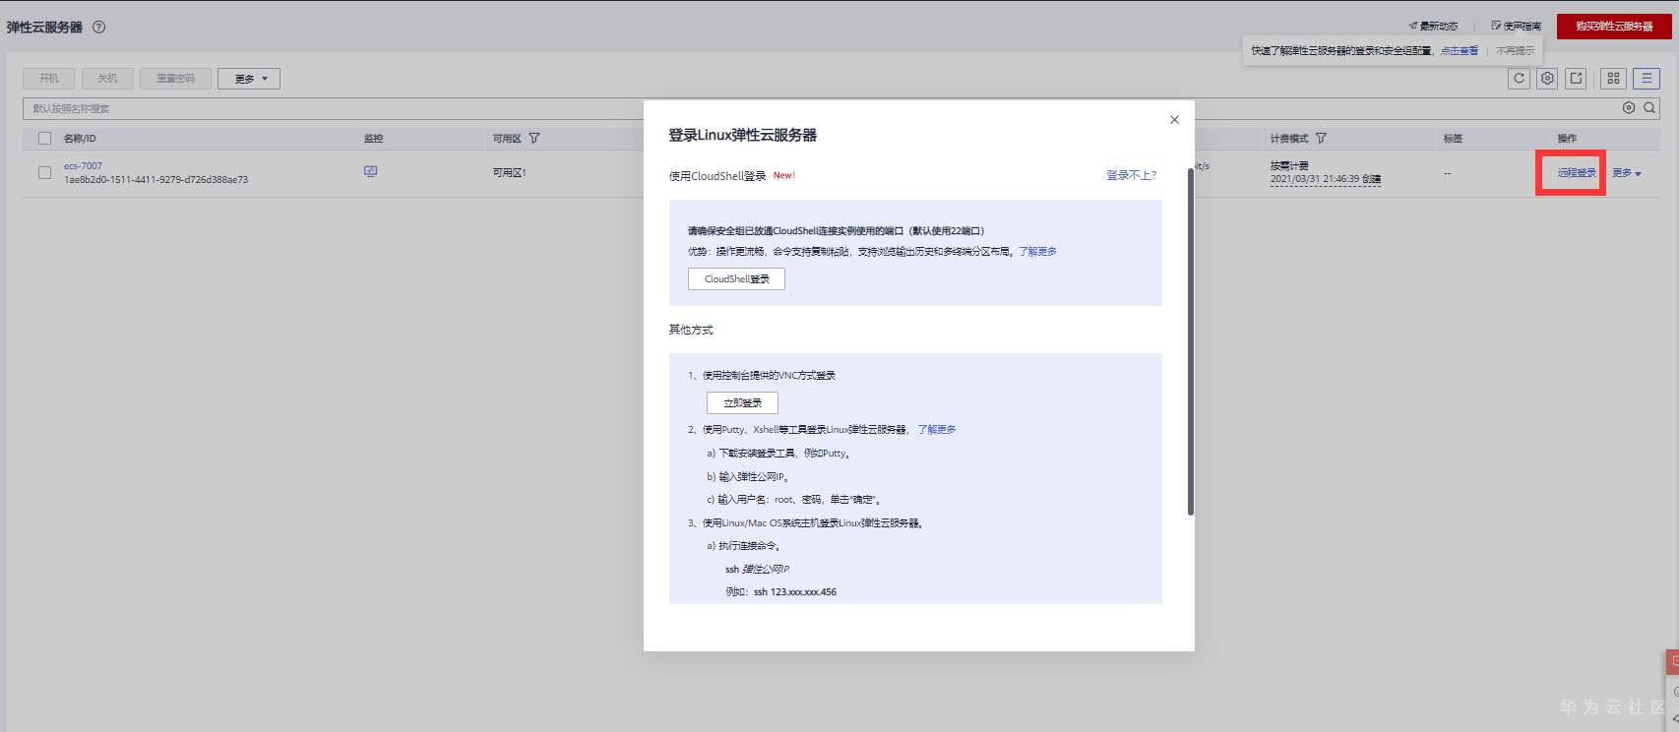Open the 最新动态 link
1679x732 pixels.
coord(1433,27)
